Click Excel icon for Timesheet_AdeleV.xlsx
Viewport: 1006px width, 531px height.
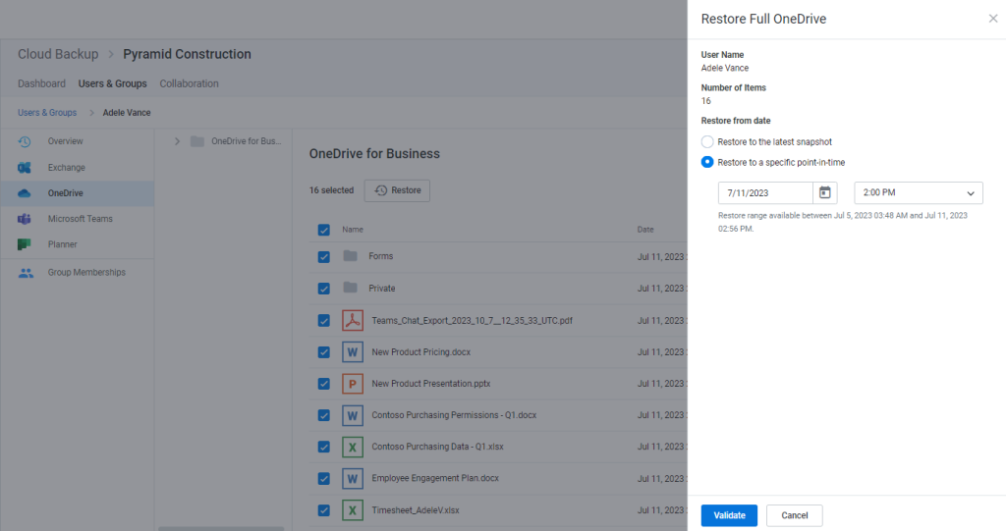(353, 510)
